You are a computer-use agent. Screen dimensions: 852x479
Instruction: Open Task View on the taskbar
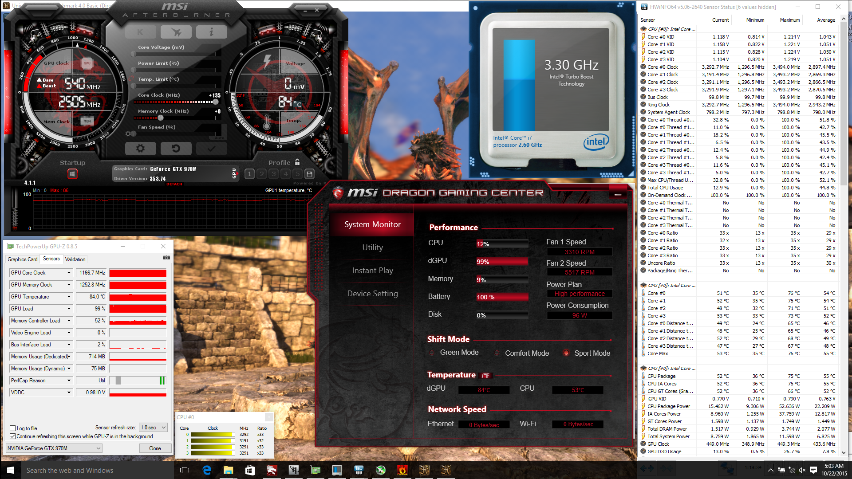(185, 470)
